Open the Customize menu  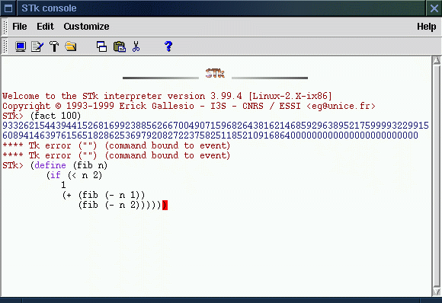(x=86, y=27)
